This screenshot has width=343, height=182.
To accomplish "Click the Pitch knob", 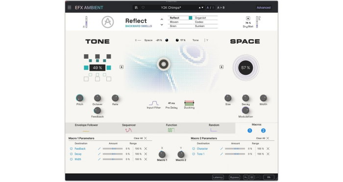I will click(x=79, y=98).
